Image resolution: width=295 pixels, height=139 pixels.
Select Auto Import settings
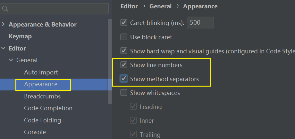pos(41,73)
